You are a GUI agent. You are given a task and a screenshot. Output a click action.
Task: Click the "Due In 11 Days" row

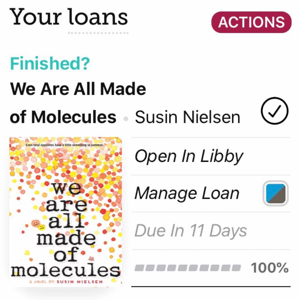[x=191, y=231]
